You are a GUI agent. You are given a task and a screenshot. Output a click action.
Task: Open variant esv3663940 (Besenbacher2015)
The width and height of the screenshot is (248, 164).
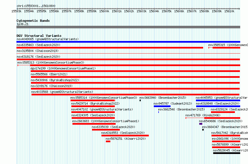click(x=163, y=98)
